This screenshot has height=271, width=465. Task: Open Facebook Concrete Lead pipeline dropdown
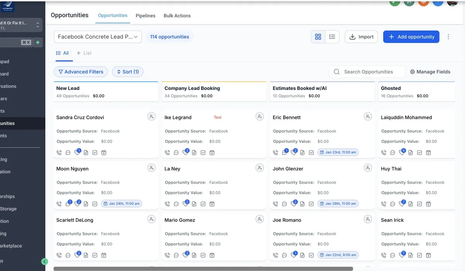pos(98,37)
